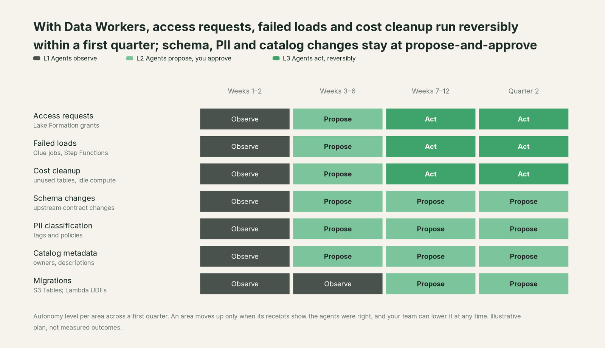Click Access requests Act cell, Weeks 7–12

431,119
